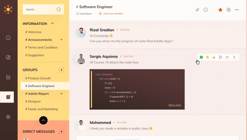Select the # Software Engineer group

pyautogui.click(x=45, y=86)
